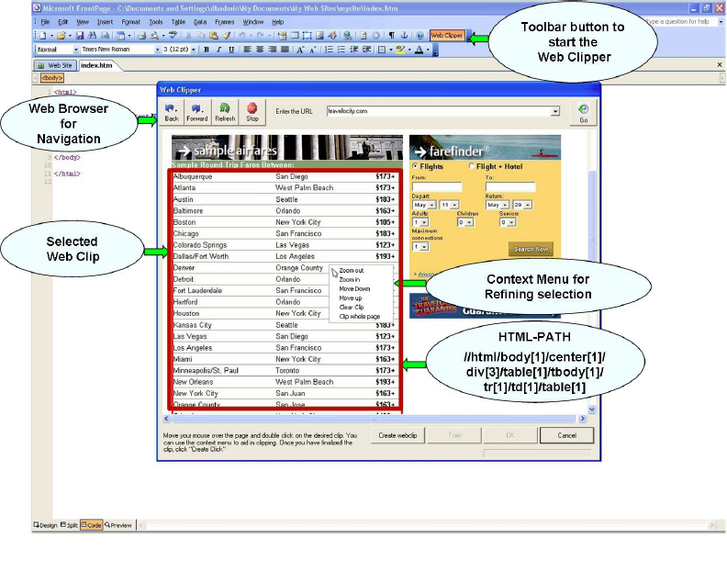Open the URL history dropdown arrow
Image resolution: width=727 pixels, height=561 pixels.
click(x=555, y=111)
